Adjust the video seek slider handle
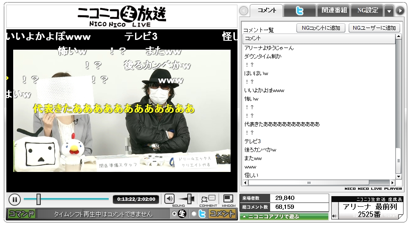412x225 pixels. (x=39, y=199)
